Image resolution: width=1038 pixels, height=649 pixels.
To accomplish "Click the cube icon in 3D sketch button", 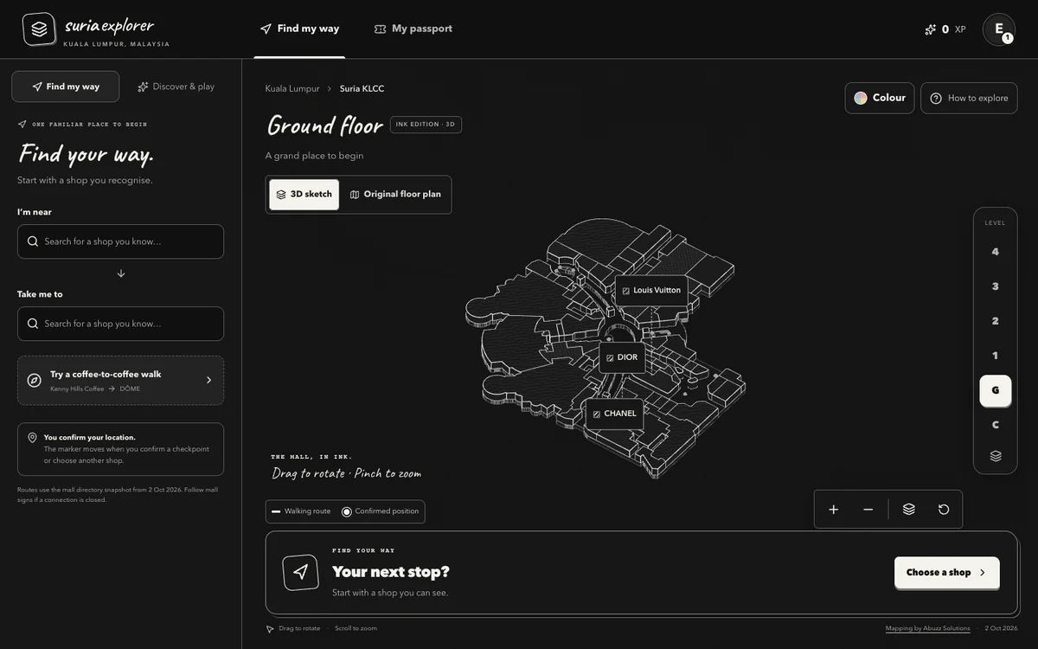I will pyautogui.click(x=281, y=195).
